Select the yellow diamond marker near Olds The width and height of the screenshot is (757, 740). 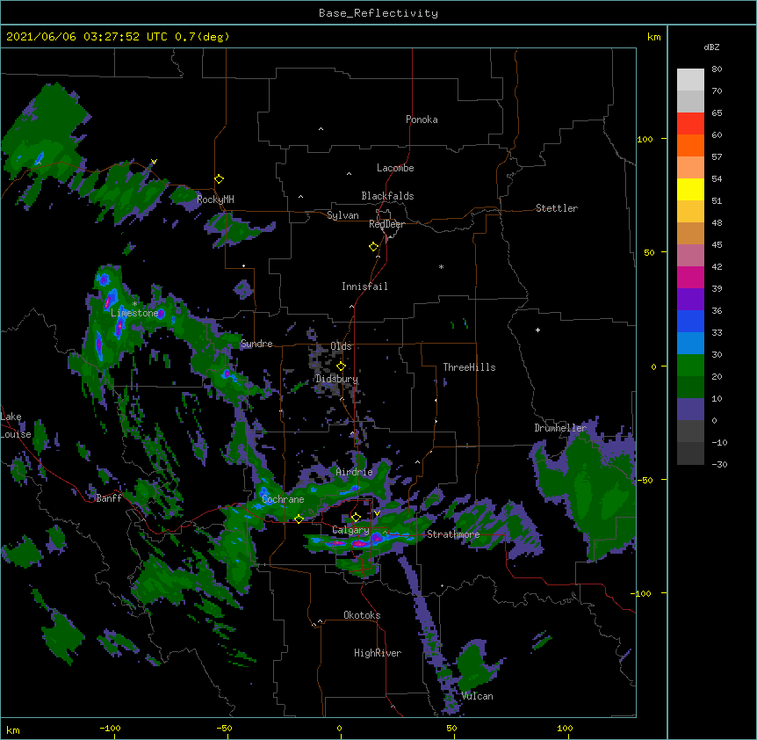(341, 366)
